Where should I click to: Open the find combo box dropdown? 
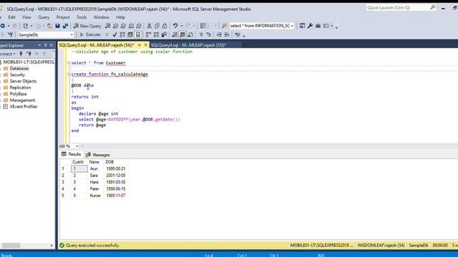[292, 26]
